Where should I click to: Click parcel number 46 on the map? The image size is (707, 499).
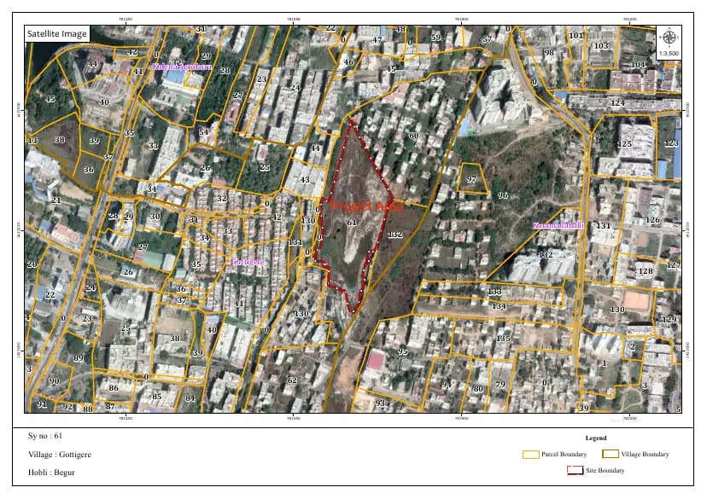click(348, 62)
